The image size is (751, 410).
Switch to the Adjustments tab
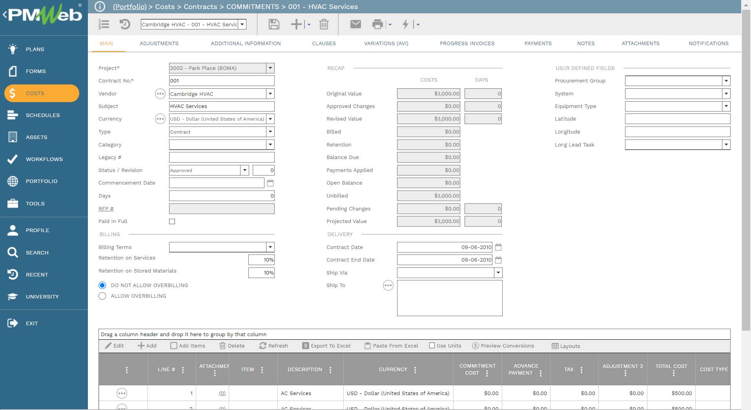coord(159,43)
